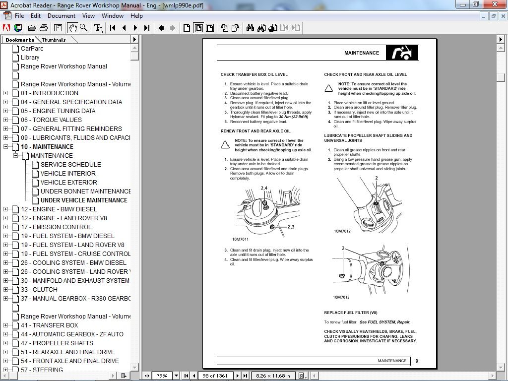The height and width of the screenshot is (381, 508).
Task: Open the View menu
Action: [x=88, y=15]
